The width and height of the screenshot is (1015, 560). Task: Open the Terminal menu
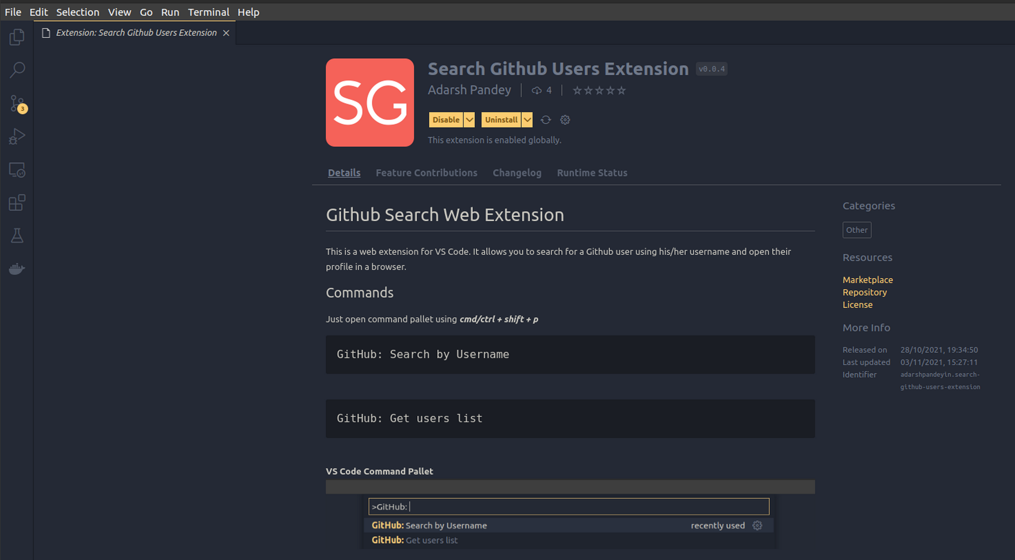(x=209, y=12)
